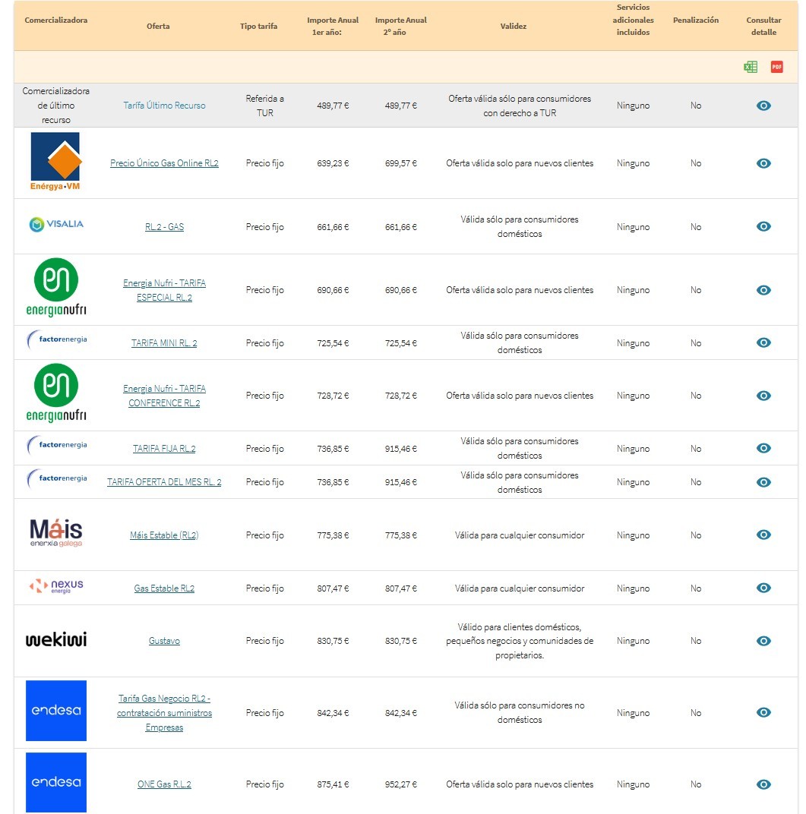Select the 639,23 € first-year amount
This screenshot has width=806, height=814.
point(333,163)
